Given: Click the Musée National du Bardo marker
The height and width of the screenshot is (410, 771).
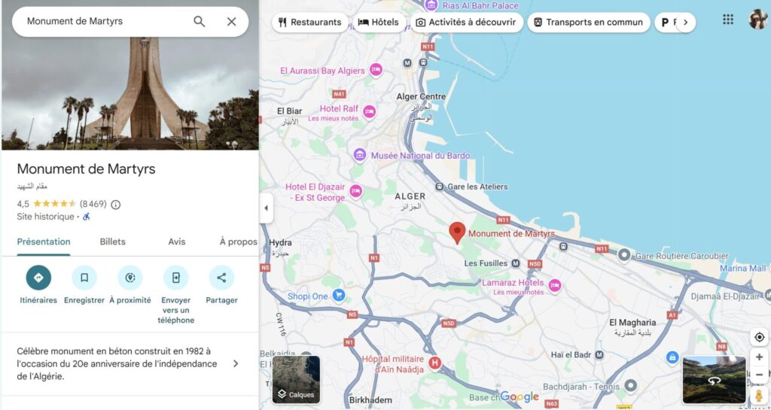Looking at the screenshot, I should point(360,155).
